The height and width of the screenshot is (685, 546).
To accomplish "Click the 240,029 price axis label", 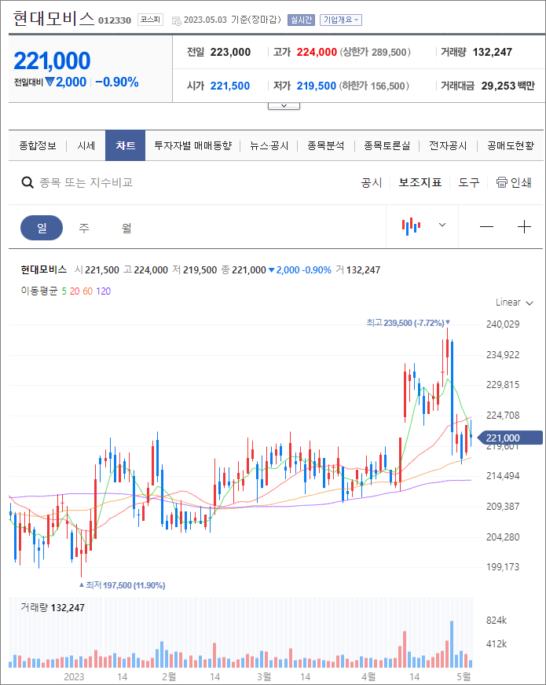I will click(x=503, y=324).
